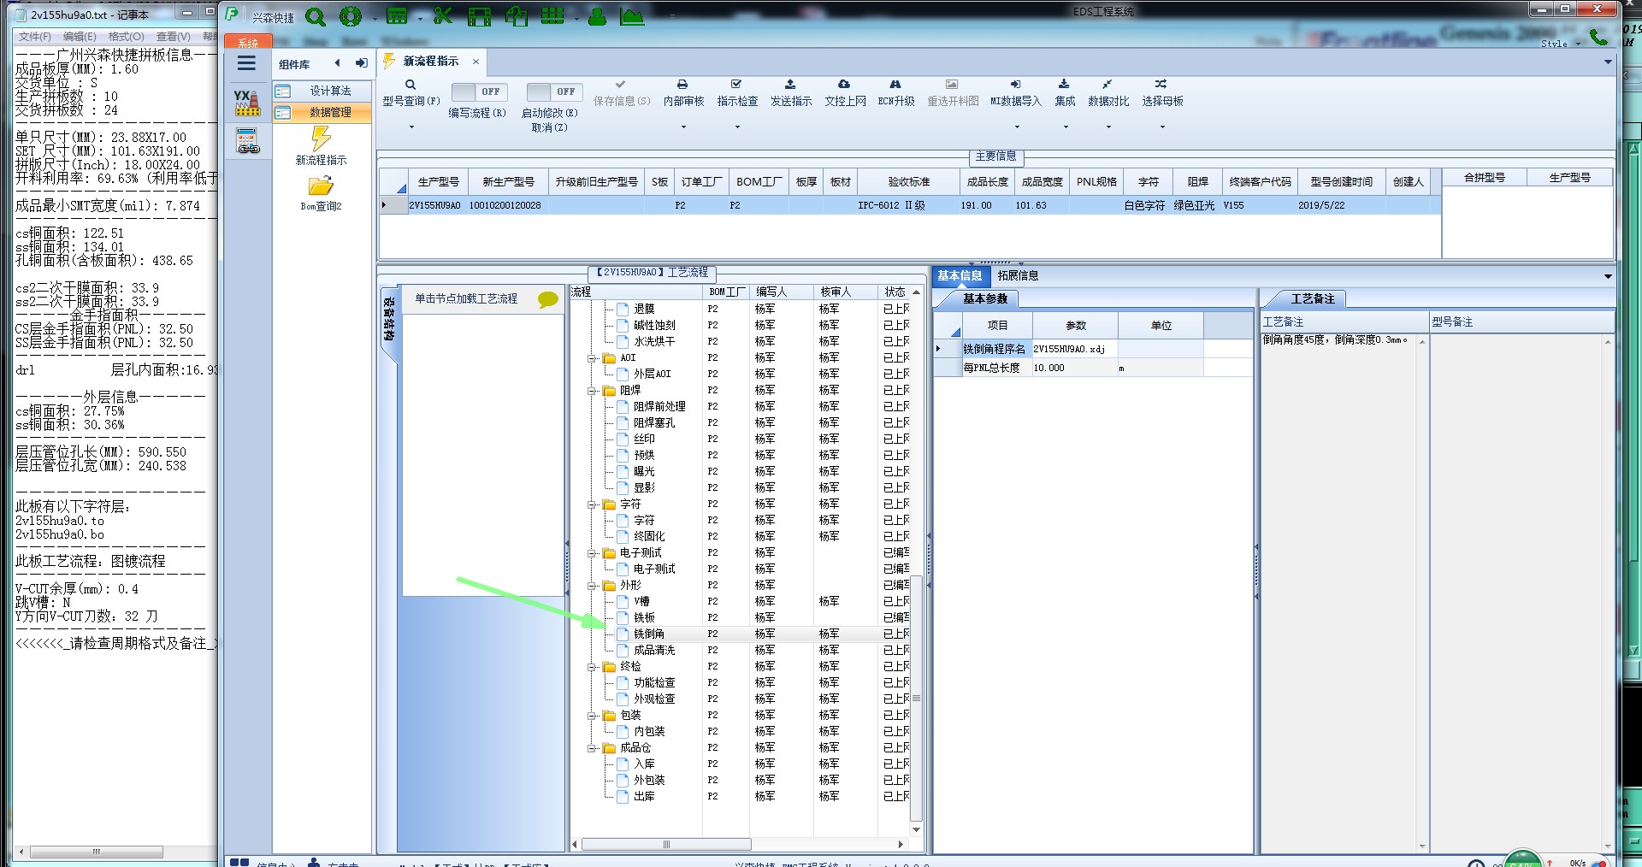
Task: Open the tab list dropdown arrow at top right
Action: pos(1608,62)
